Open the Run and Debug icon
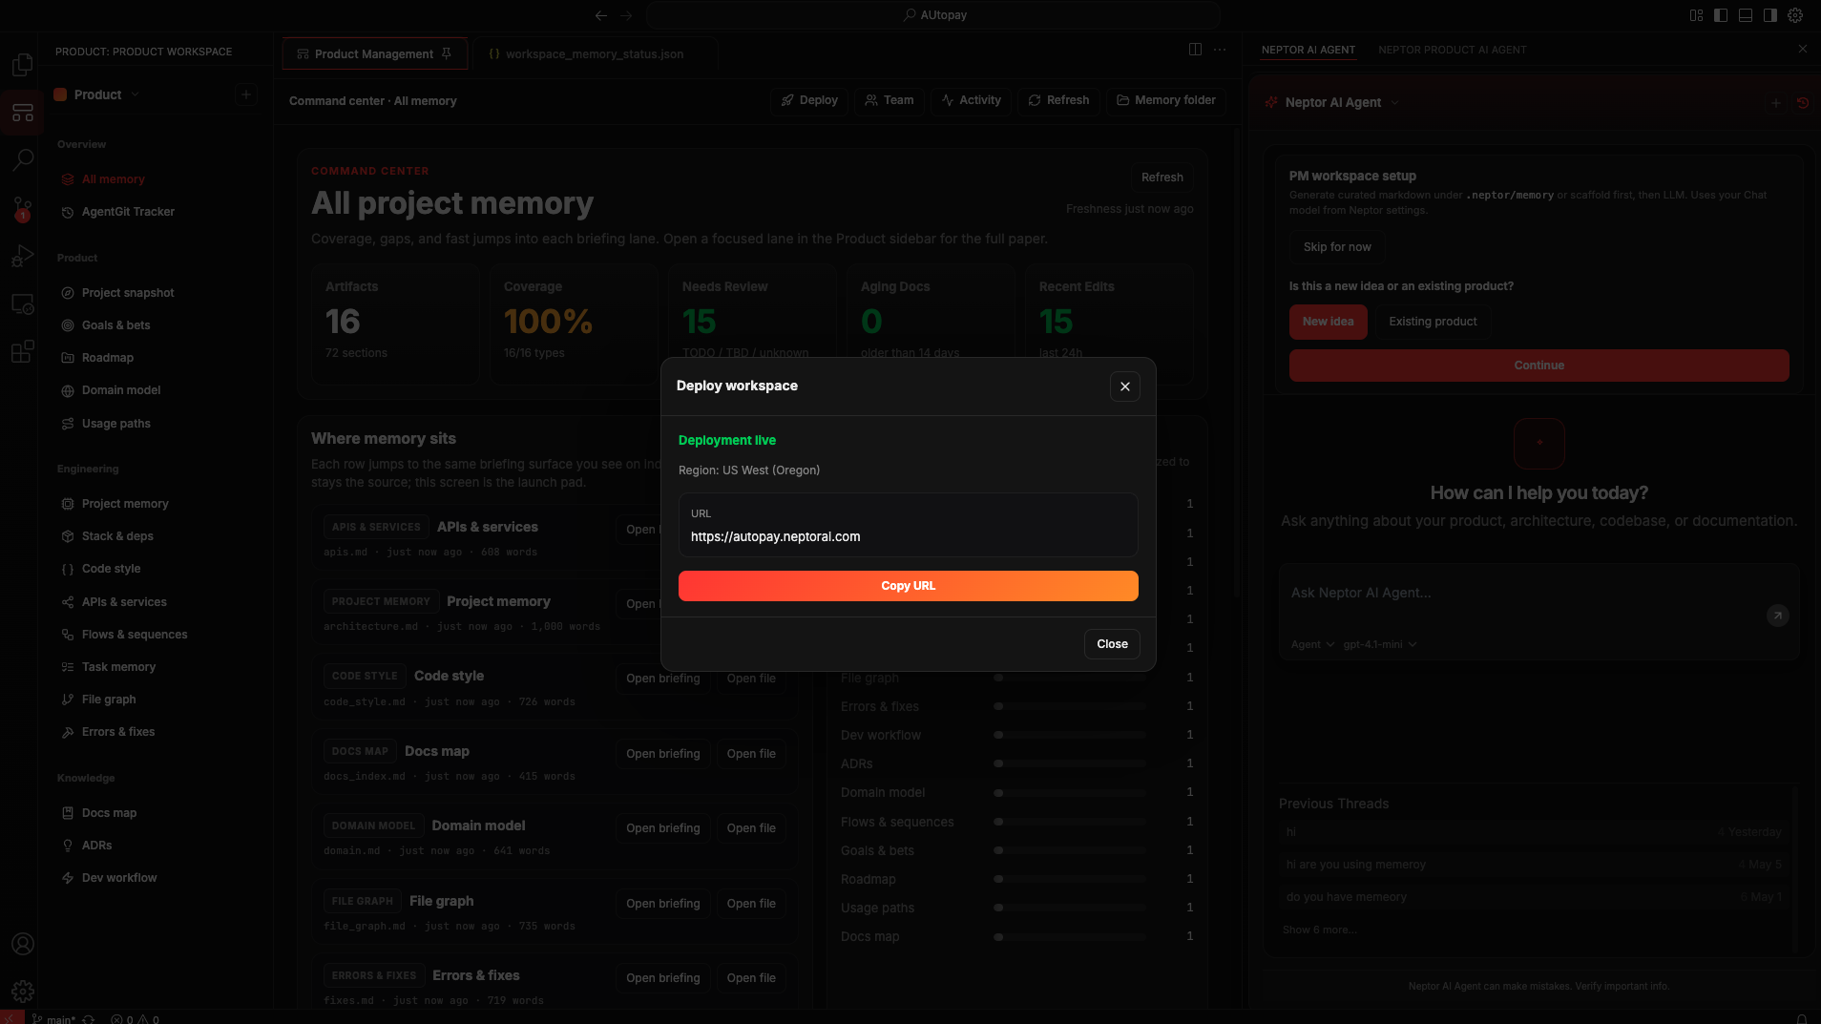This screenshot has height=1024, width=1821. click(22, 256)
